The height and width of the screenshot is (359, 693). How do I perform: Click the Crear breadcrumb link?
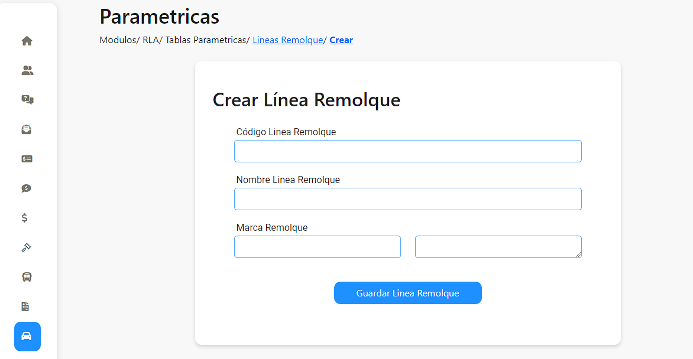341,40
